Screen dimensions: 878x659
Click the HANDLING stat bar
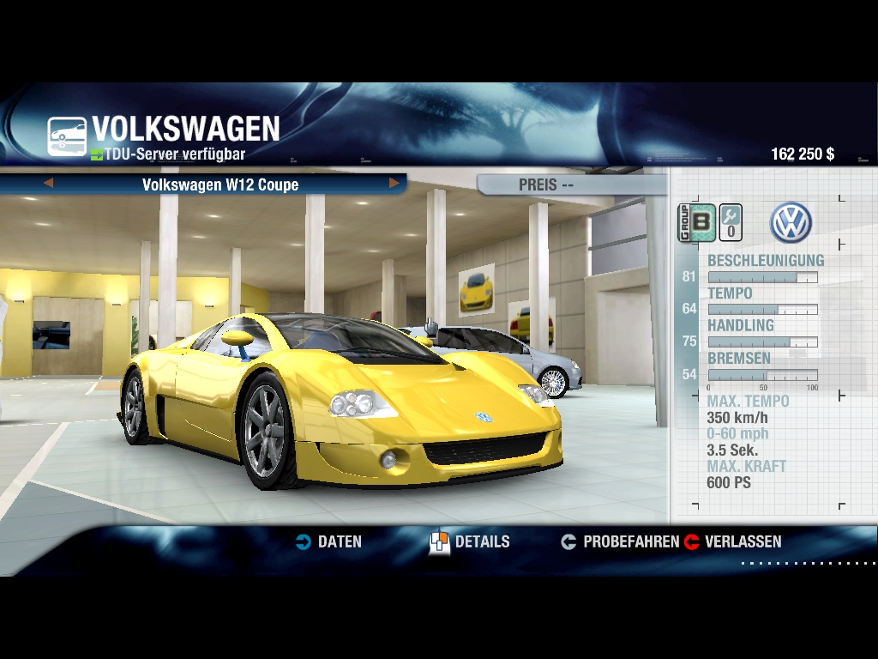pos(762,342)
